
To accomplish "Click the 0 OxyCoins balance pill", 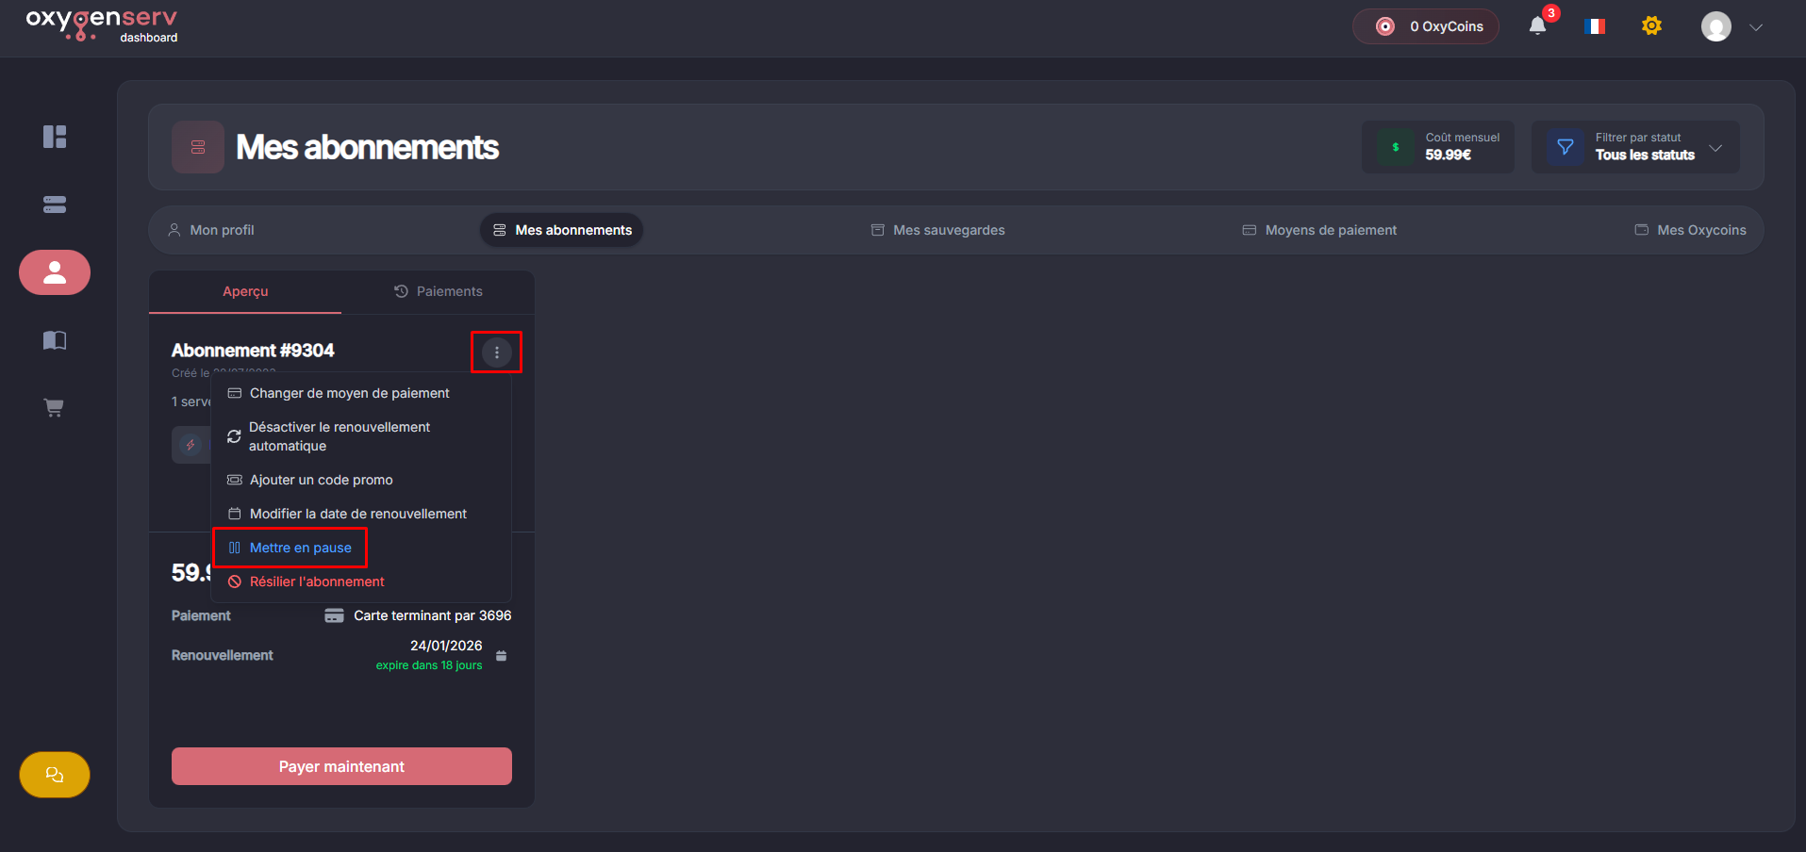I will pyautogui.click(x=1425, y=26).
